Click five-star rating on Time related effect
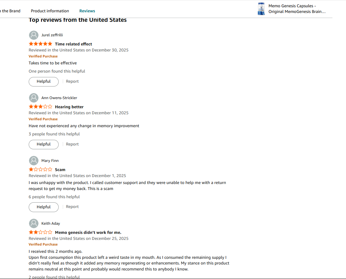 (40, 44)
